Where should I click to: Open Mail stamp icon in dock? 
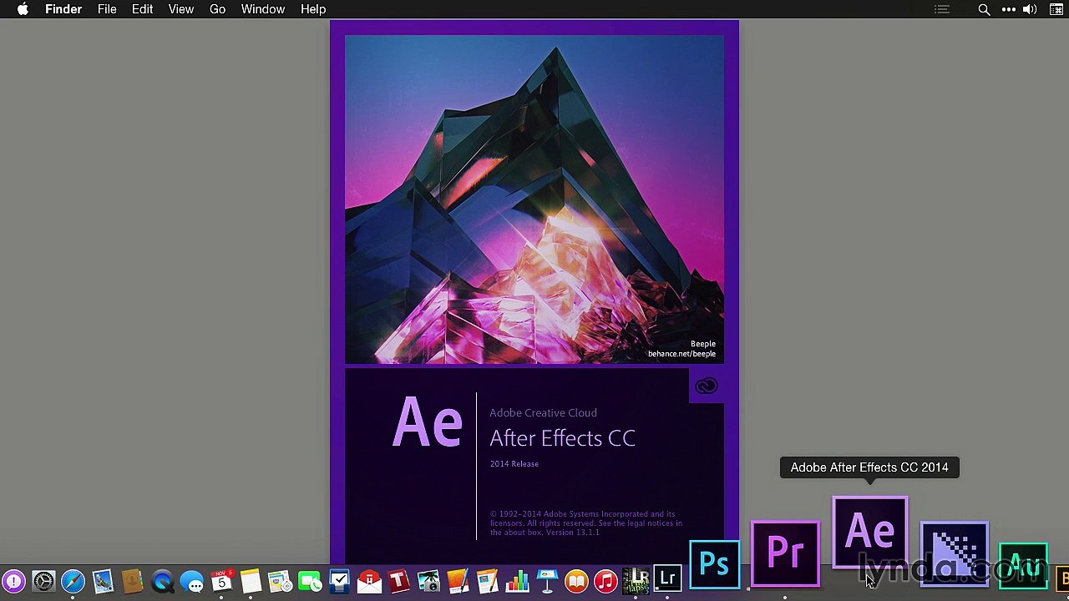click(103, 581)
